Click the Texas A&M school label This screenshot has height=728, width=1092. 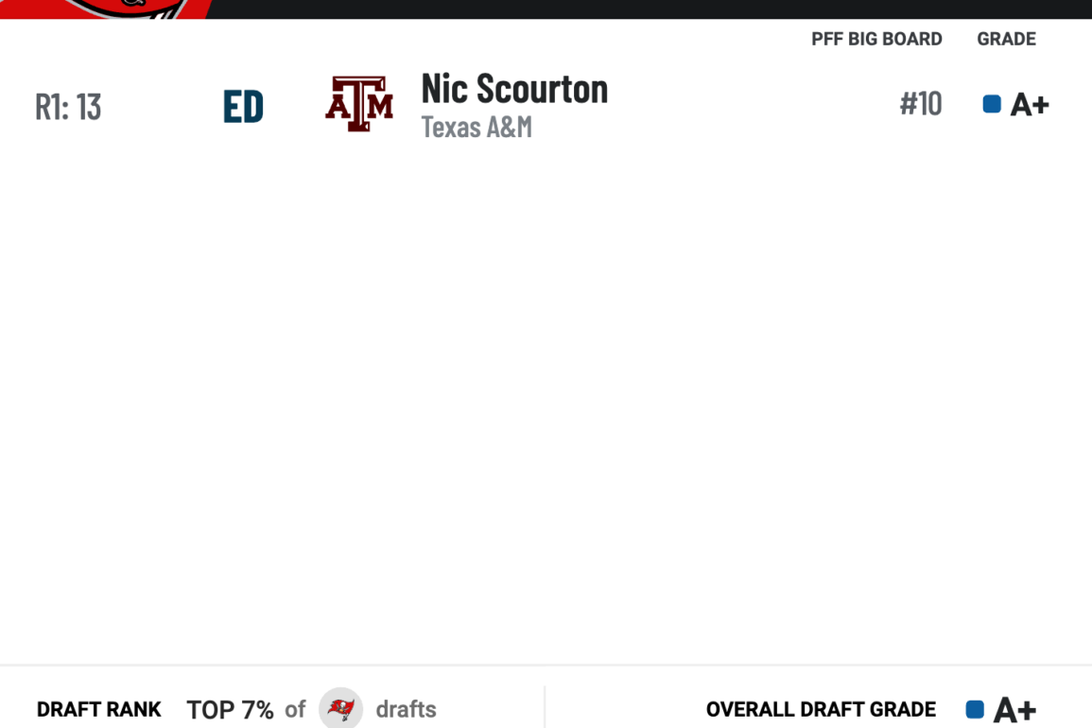[x=477, y=127]
